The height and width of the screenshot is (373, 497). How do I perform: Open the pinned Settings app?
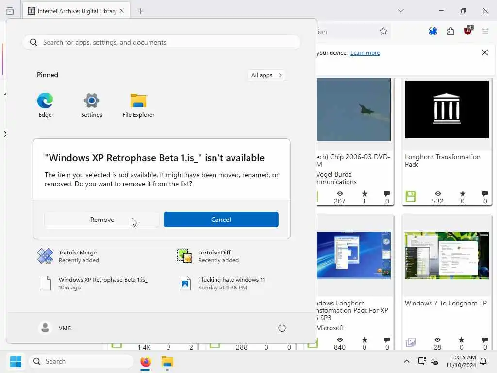pyautogui.click(x=92, y=105)
